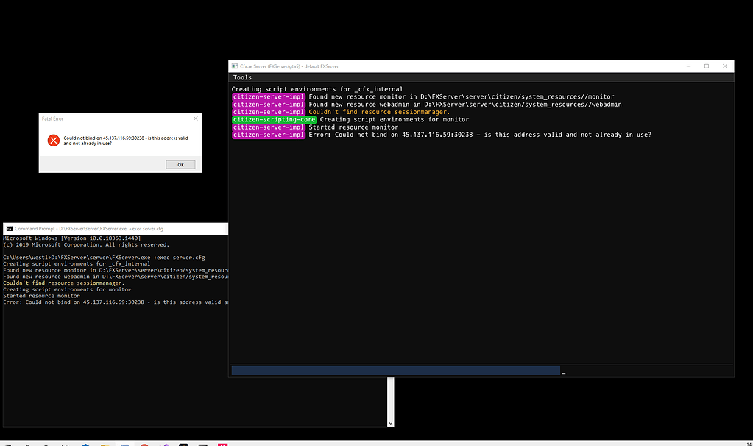The height and width of the screenshot is (446, 753).
Task: Click OK in the Fatal Error dialog
Action: (x=180, y=165)
